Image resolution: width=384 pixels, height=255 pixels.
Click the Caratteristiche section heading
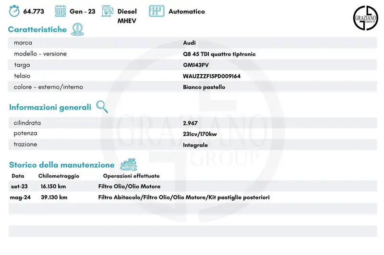(x=37, y=30)
